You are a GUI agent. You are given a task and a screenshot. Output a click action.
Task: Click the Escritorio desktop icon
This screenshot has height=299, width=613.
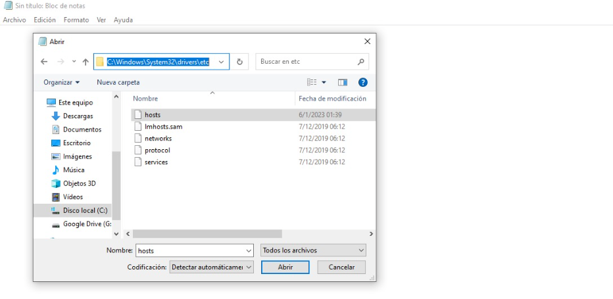56,143
